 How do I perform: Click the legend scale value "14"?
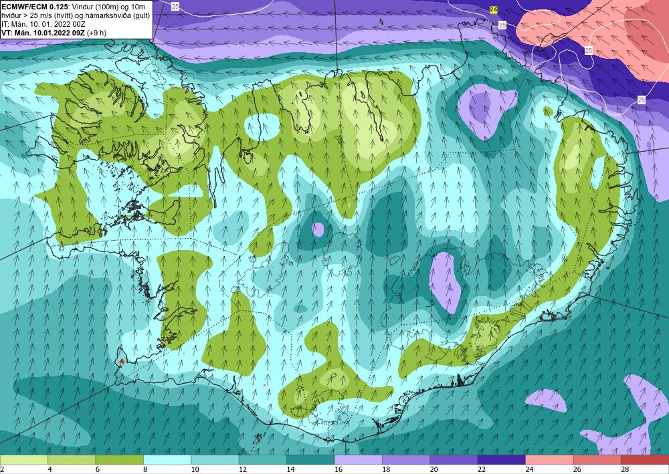coord(290,469)
